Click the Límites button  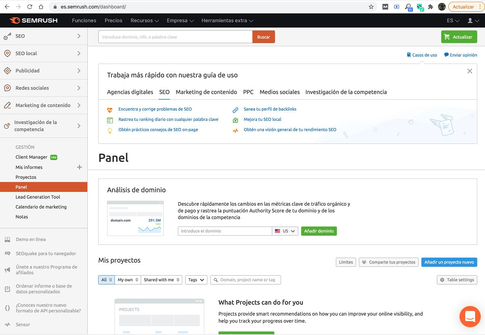(346, 262)
